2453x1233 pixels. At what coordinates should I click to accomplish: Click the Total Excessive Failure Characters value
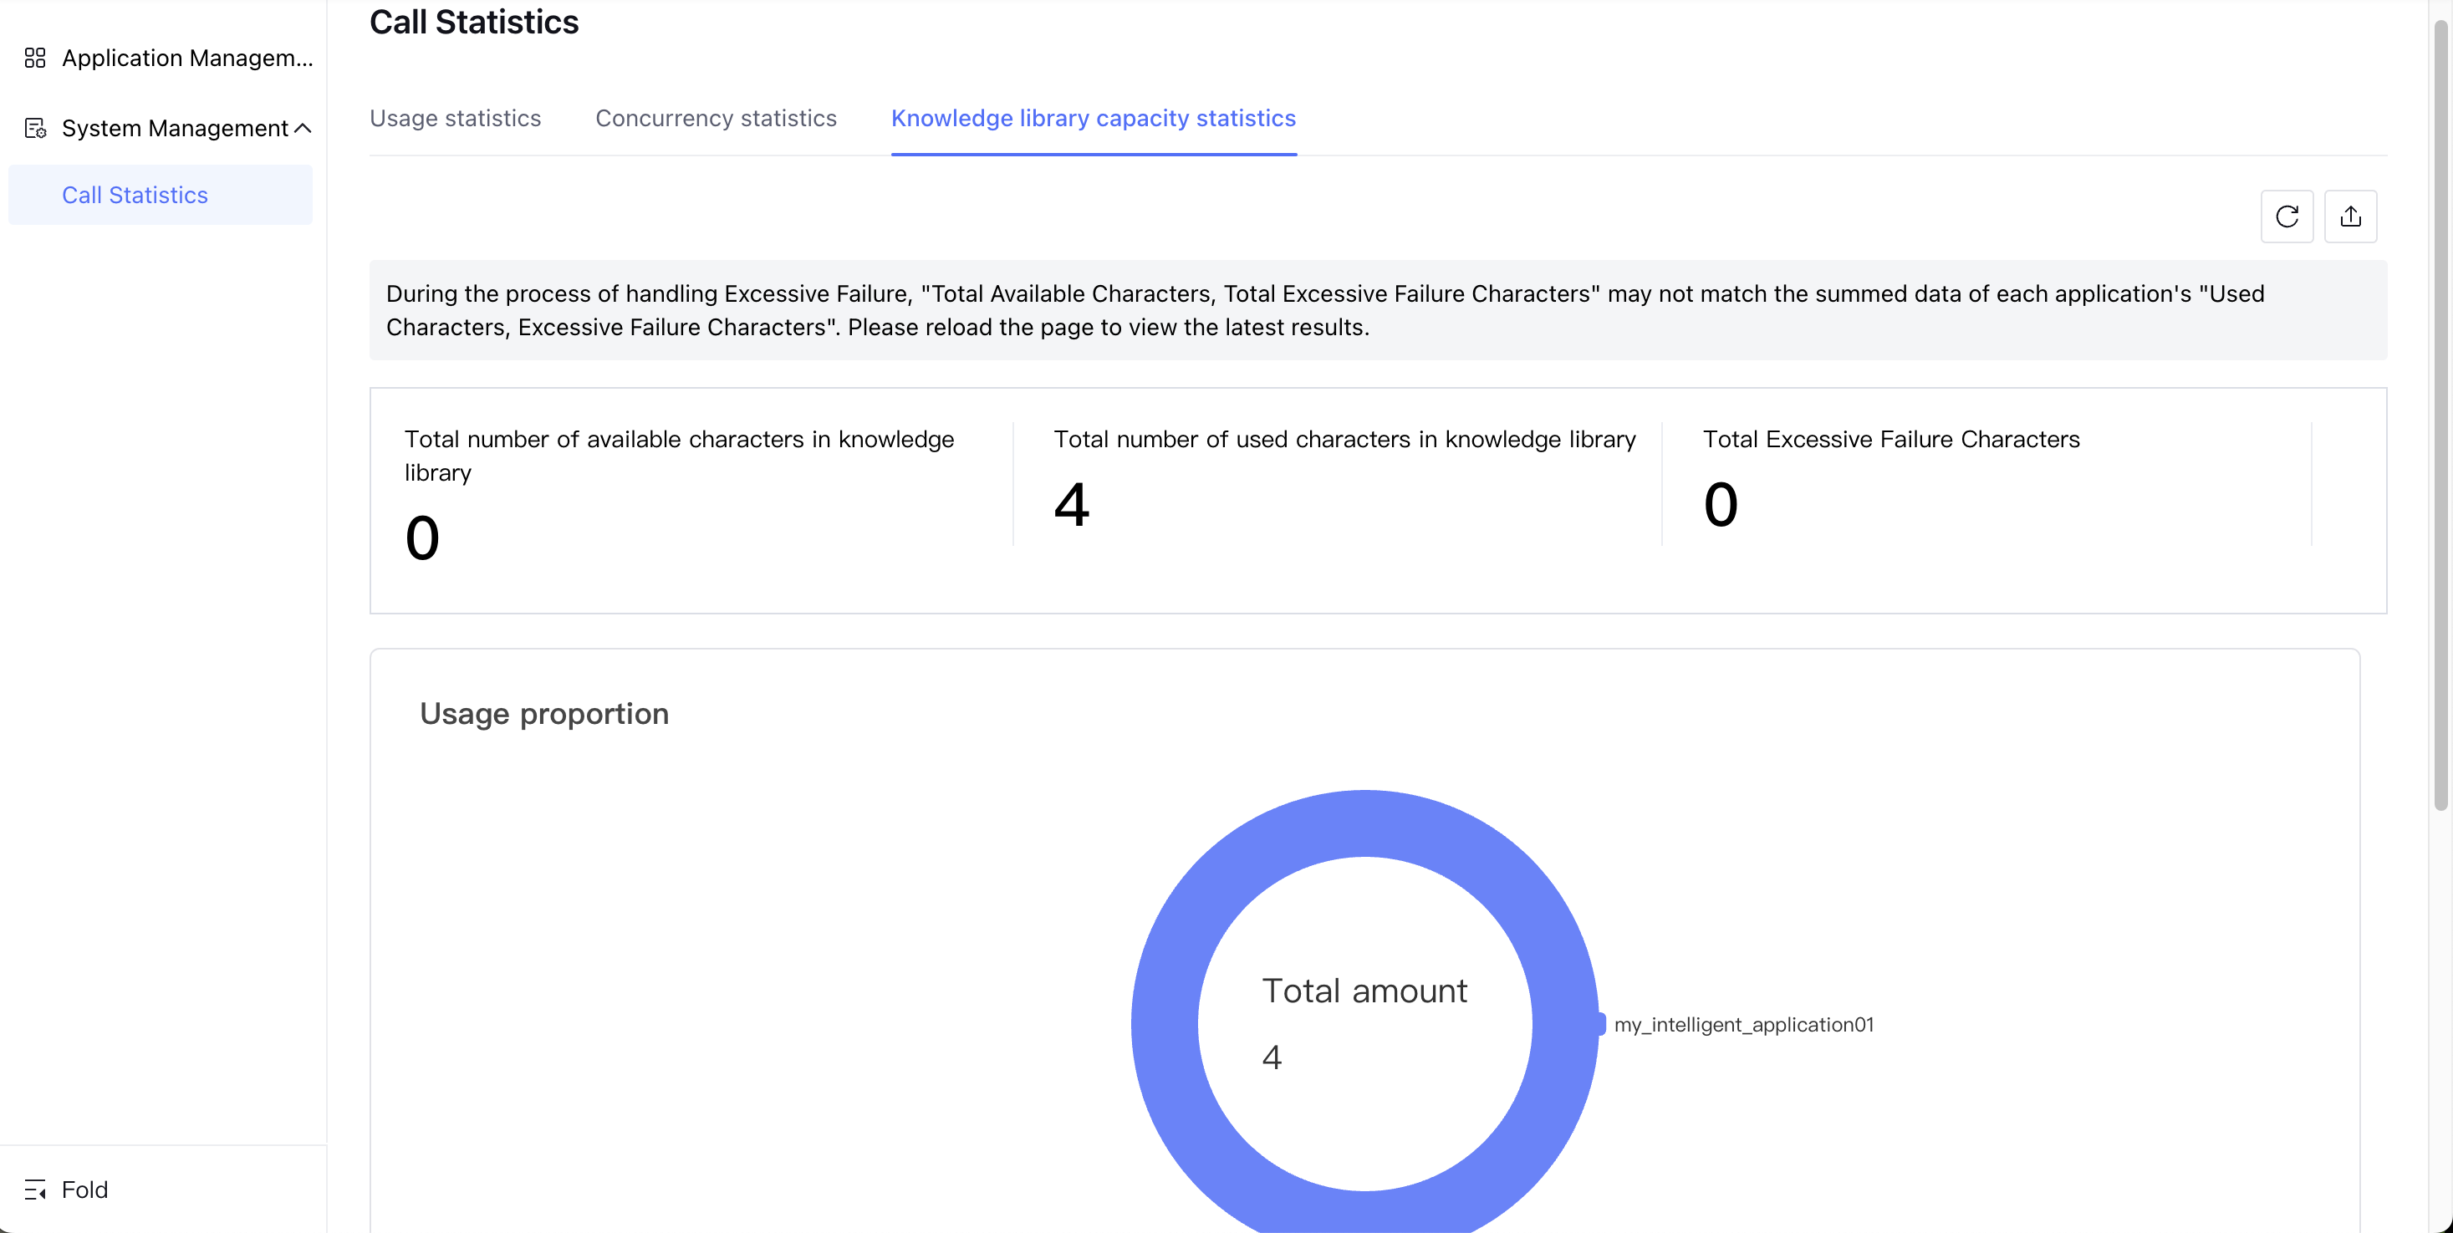1720,504
